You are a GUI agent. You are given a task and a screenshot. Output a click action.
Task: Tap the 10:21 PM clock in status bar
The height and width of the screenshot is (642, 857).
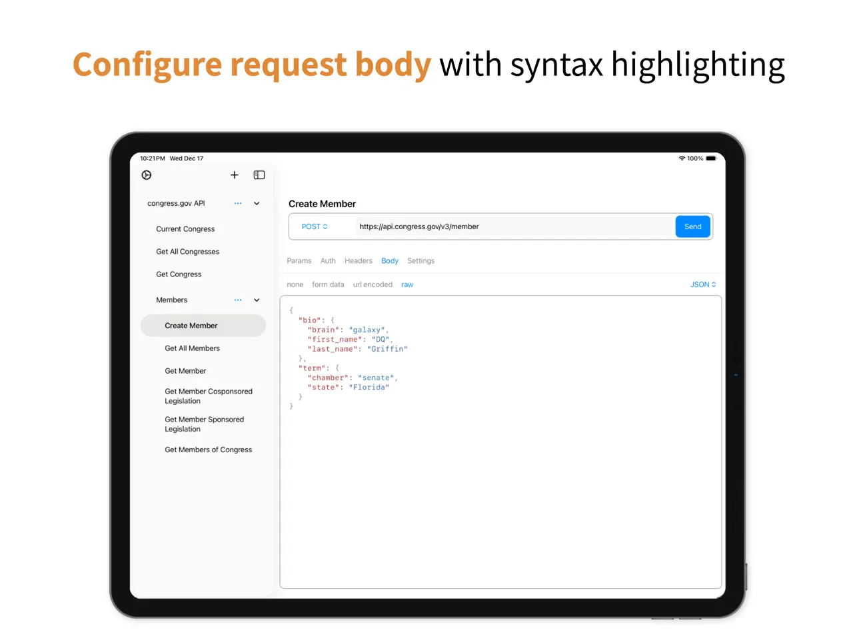click(x=153, y=159)
